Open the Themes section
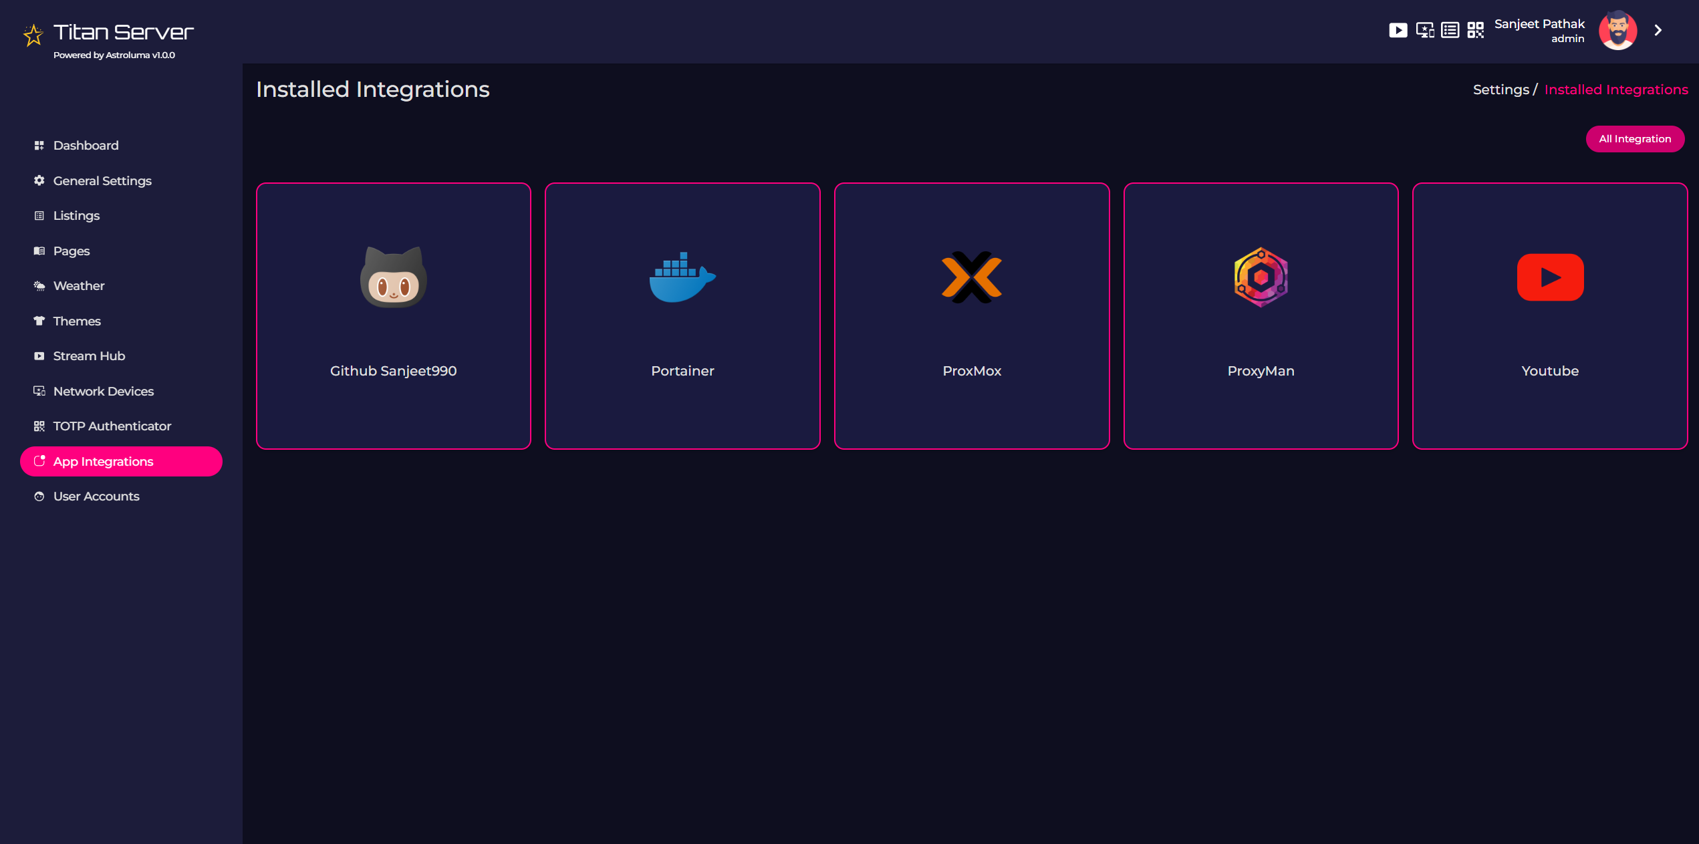This screenshot has height=844, width=1699. [76, 321]
